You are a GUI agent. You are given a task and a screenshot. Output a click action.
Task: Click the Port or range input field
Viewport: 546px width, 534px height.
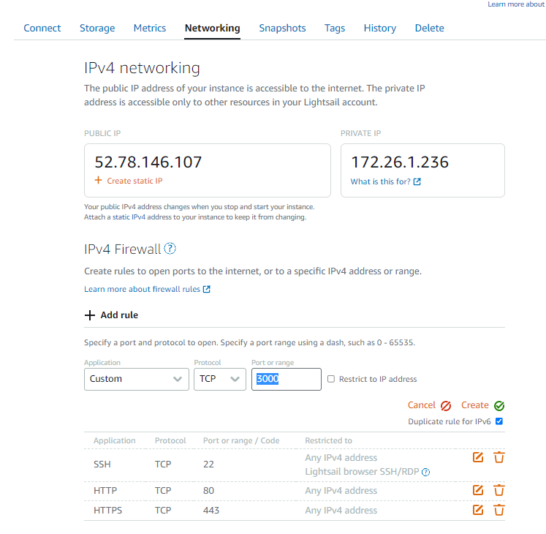click(287, 379)
